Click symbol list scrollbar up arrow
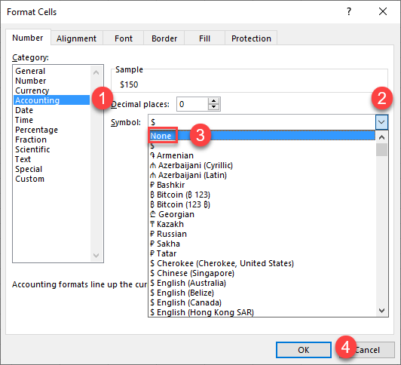401x365 pixels. coord(381,137)
